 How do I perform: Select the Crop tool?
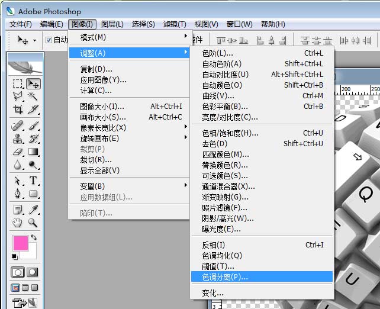18,110
